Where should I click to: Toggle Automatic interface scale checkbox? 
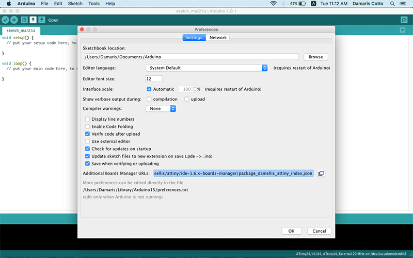click(x=149, y=89)
